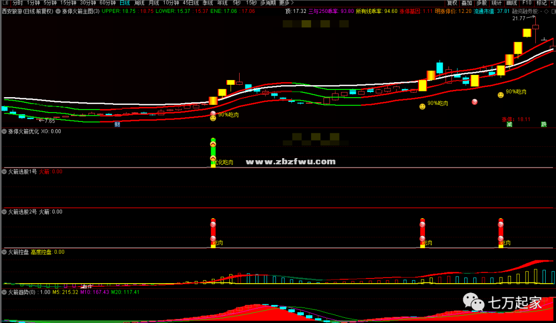The width and height of the screenshot is (556, 323).
Task: Click the 复权 adjustment button
Action: click(452, 3)
